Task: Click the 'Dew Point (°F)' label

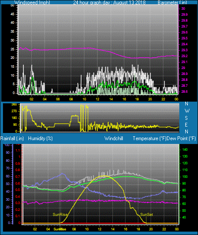Action: point(181,138)
